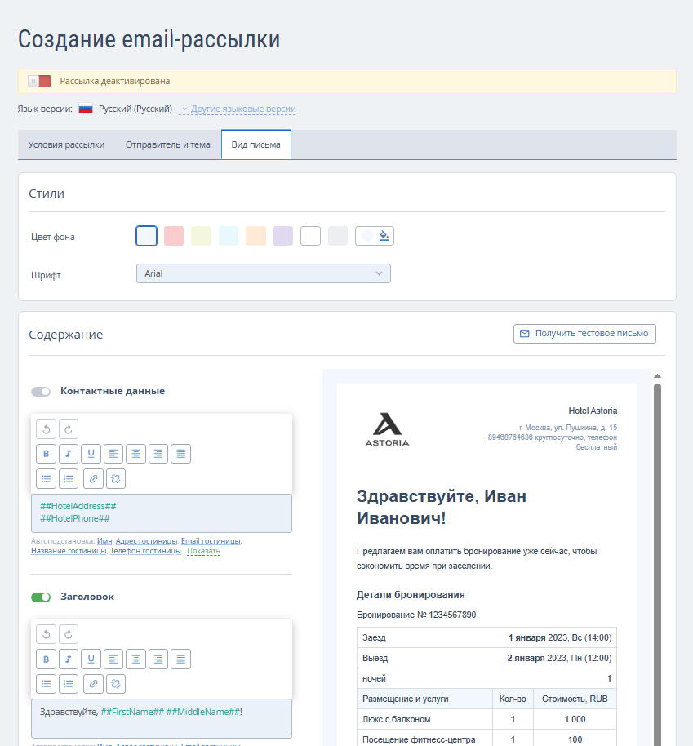Insert Телефон гостиницы autosubstitution
The width and height of the screenshot is (693, 746).
145,551
